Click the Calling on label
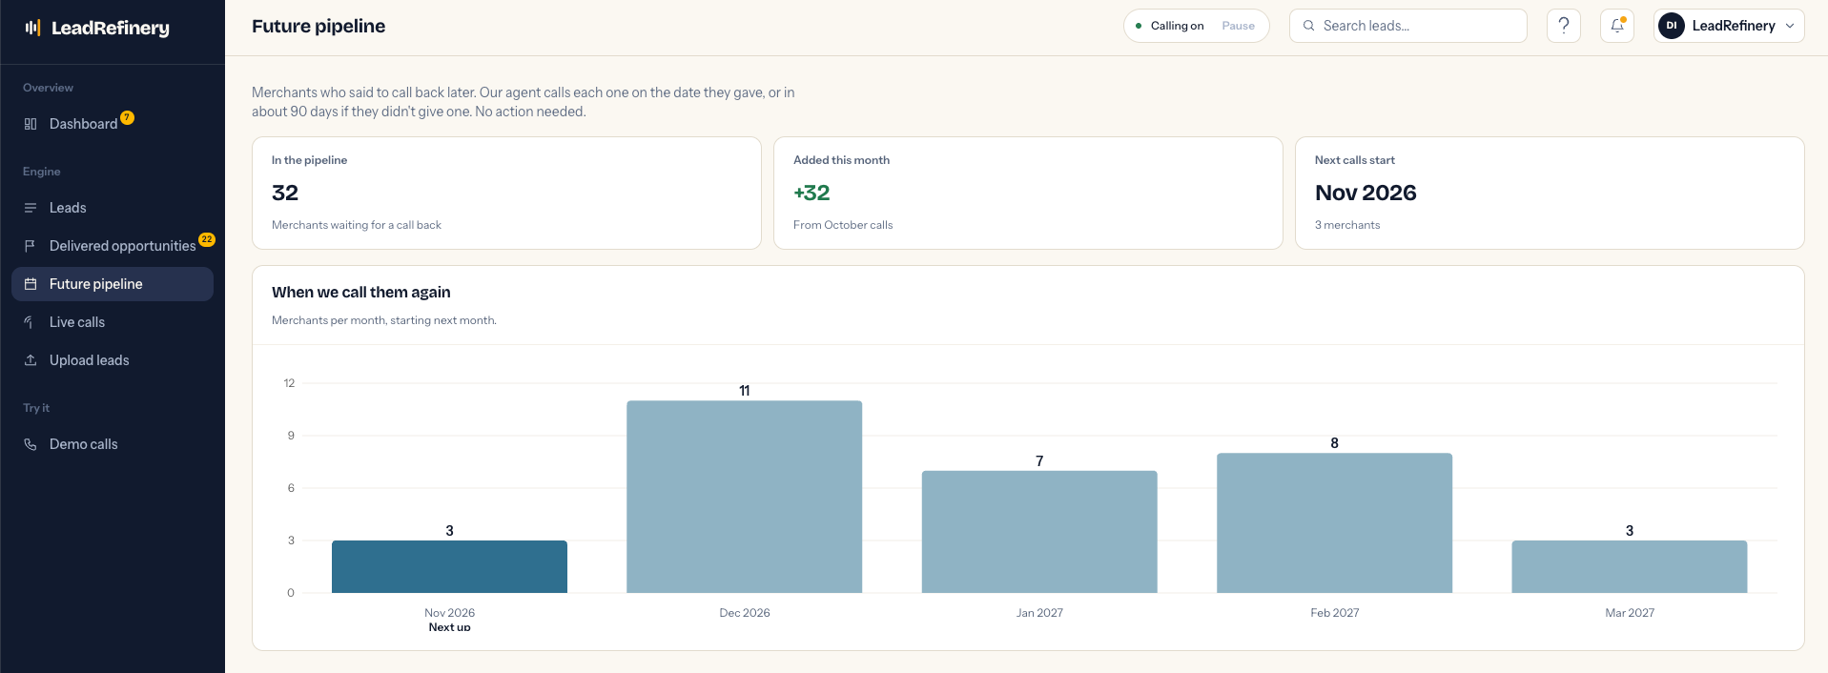Image resolution: width=1828 pixels, height=673 pixels. [1177, 26]
